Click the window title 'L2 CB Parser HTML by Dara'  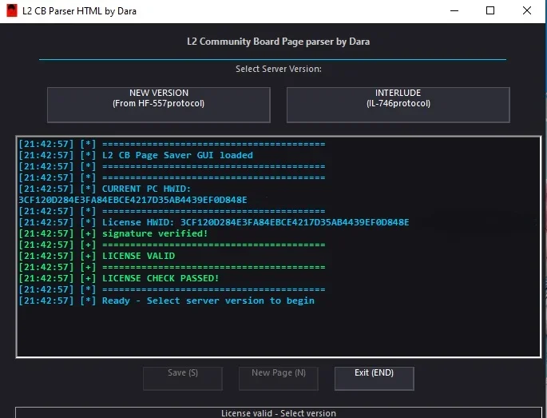79,11
